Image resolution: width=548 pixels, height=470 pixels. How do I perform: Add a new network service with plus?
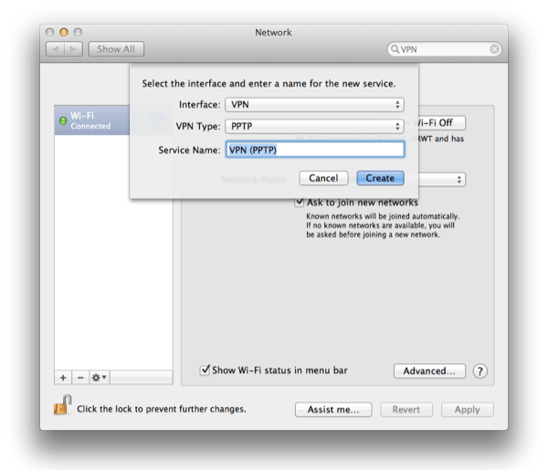(63, 378)
